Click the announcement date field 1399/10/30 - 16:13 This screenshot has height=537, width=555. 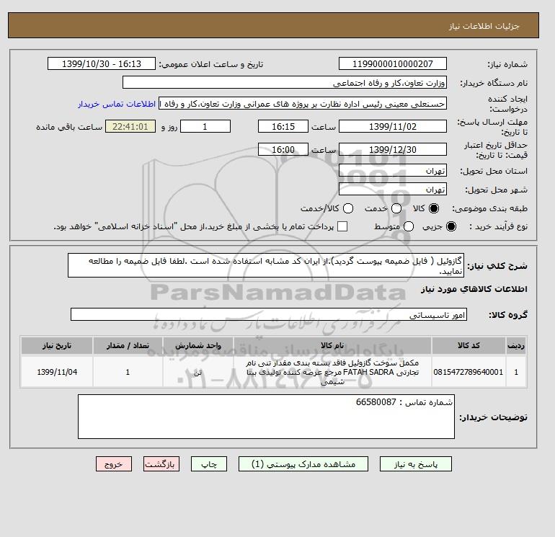102,63
